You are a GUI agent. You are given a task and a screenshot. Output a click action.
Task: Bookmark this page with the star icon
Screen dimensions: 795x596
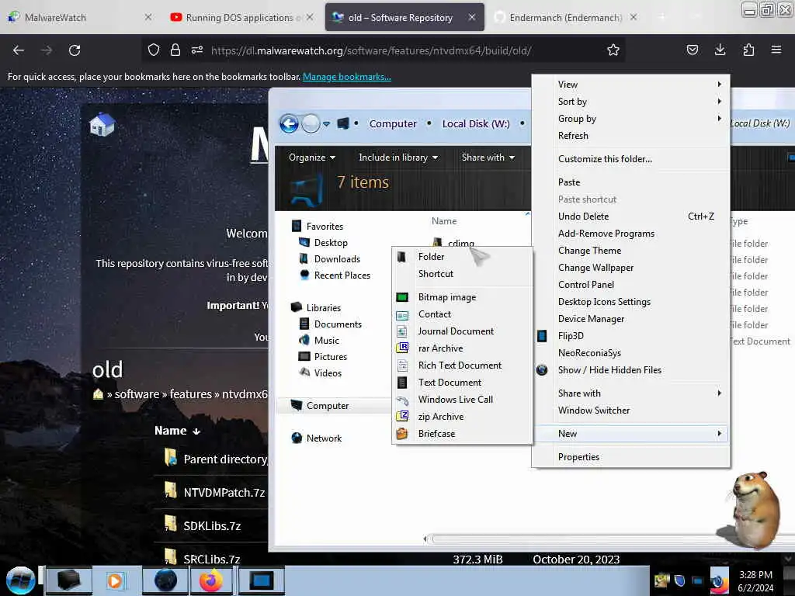click(613, 50)
